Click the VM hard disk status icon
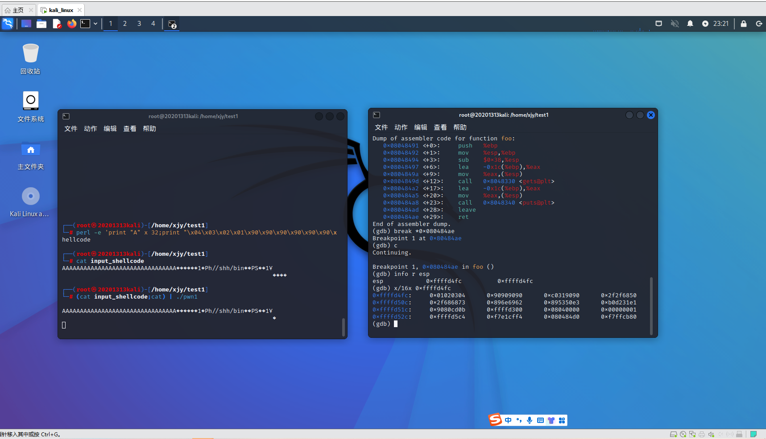766x439 pixels. coord(674,435)
